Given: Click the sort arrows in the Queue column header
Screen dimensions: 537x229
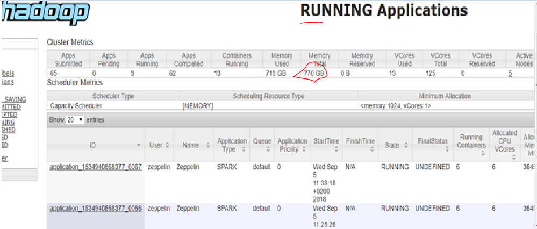Looking at the screenshot, I should click(268, 149).
